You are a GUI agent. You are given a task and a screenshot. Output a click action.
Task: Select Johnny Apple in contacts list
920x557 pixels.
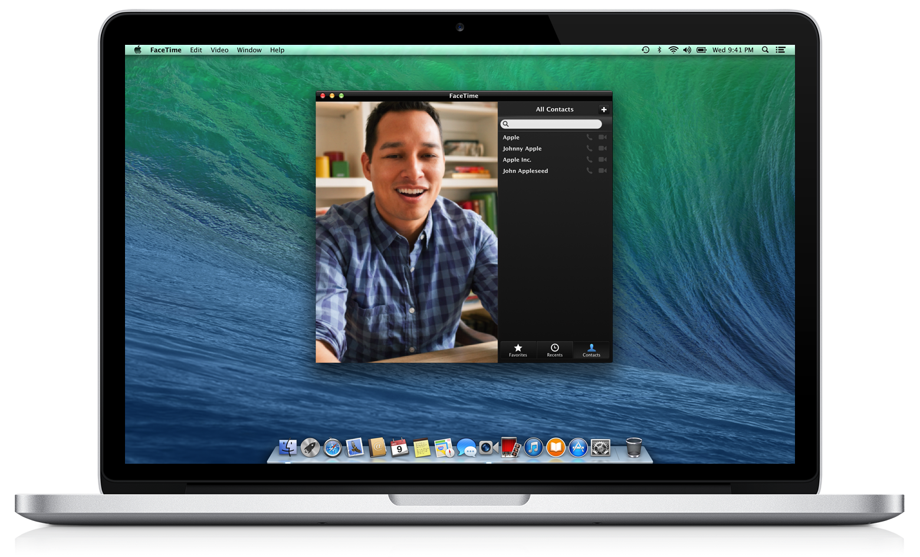(555, 149)
